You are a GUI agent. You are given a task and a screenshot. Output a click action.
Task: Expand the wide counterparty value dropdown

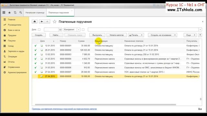pyautogui.click(x=200, y=30)
